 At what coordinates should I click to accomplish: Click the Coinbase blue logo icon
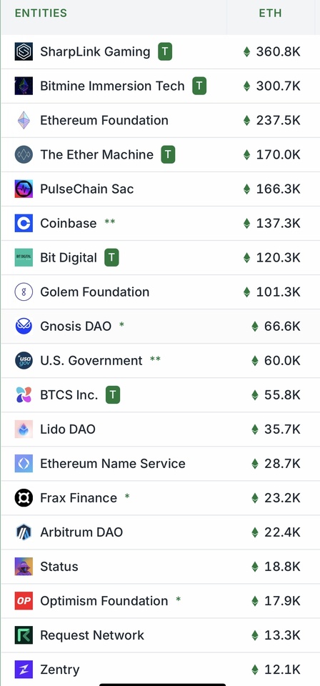point(24,223)
